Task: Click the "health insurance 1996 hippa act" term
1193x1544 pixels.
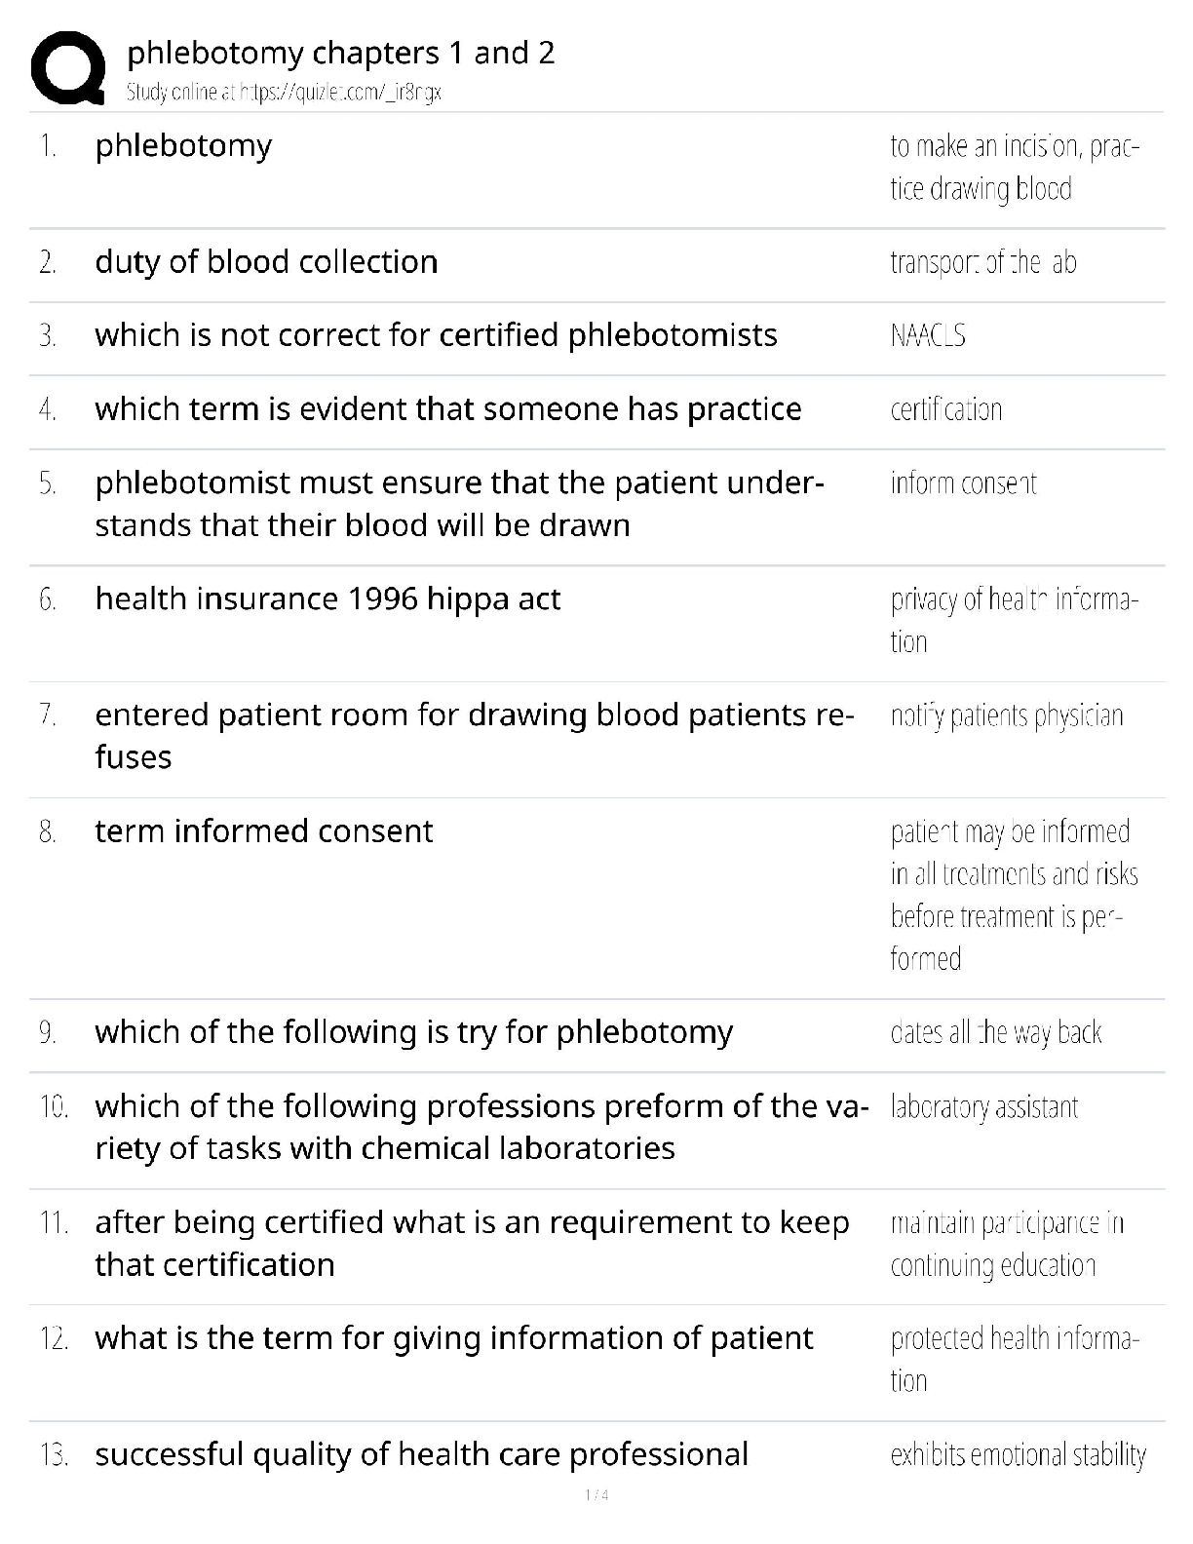Action: coord(327,598)
